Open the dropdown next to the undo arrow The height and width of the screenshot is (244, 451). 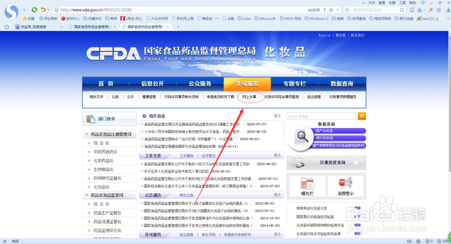48,10
